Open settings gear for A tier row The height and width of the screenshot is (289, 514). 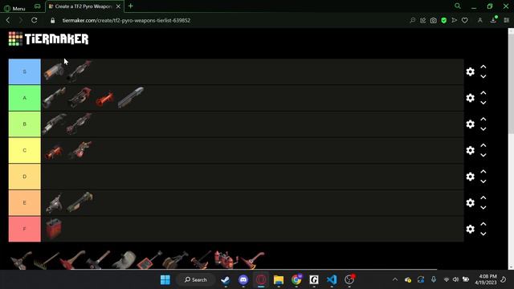(470, 98)
